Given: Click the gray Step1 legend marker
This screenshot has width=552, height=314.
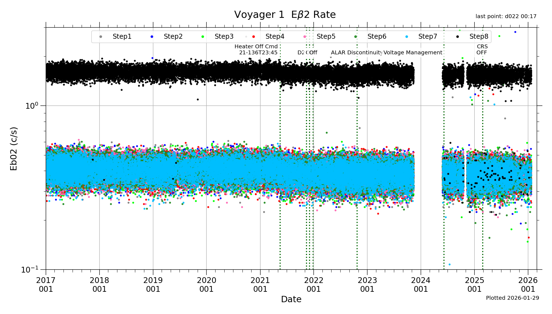Looking at the screenshot, I should 101,37.
